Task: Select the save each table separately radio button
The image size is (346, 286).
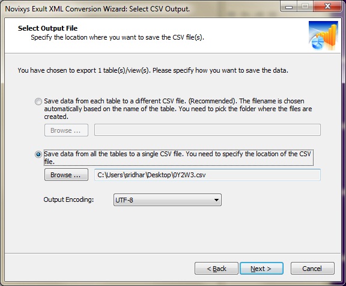Action: [38, 102]
